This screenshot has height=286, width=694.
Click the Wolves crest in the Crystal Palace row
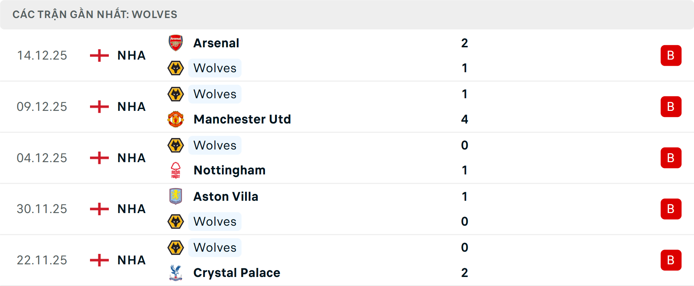click(x=176, y=247)
